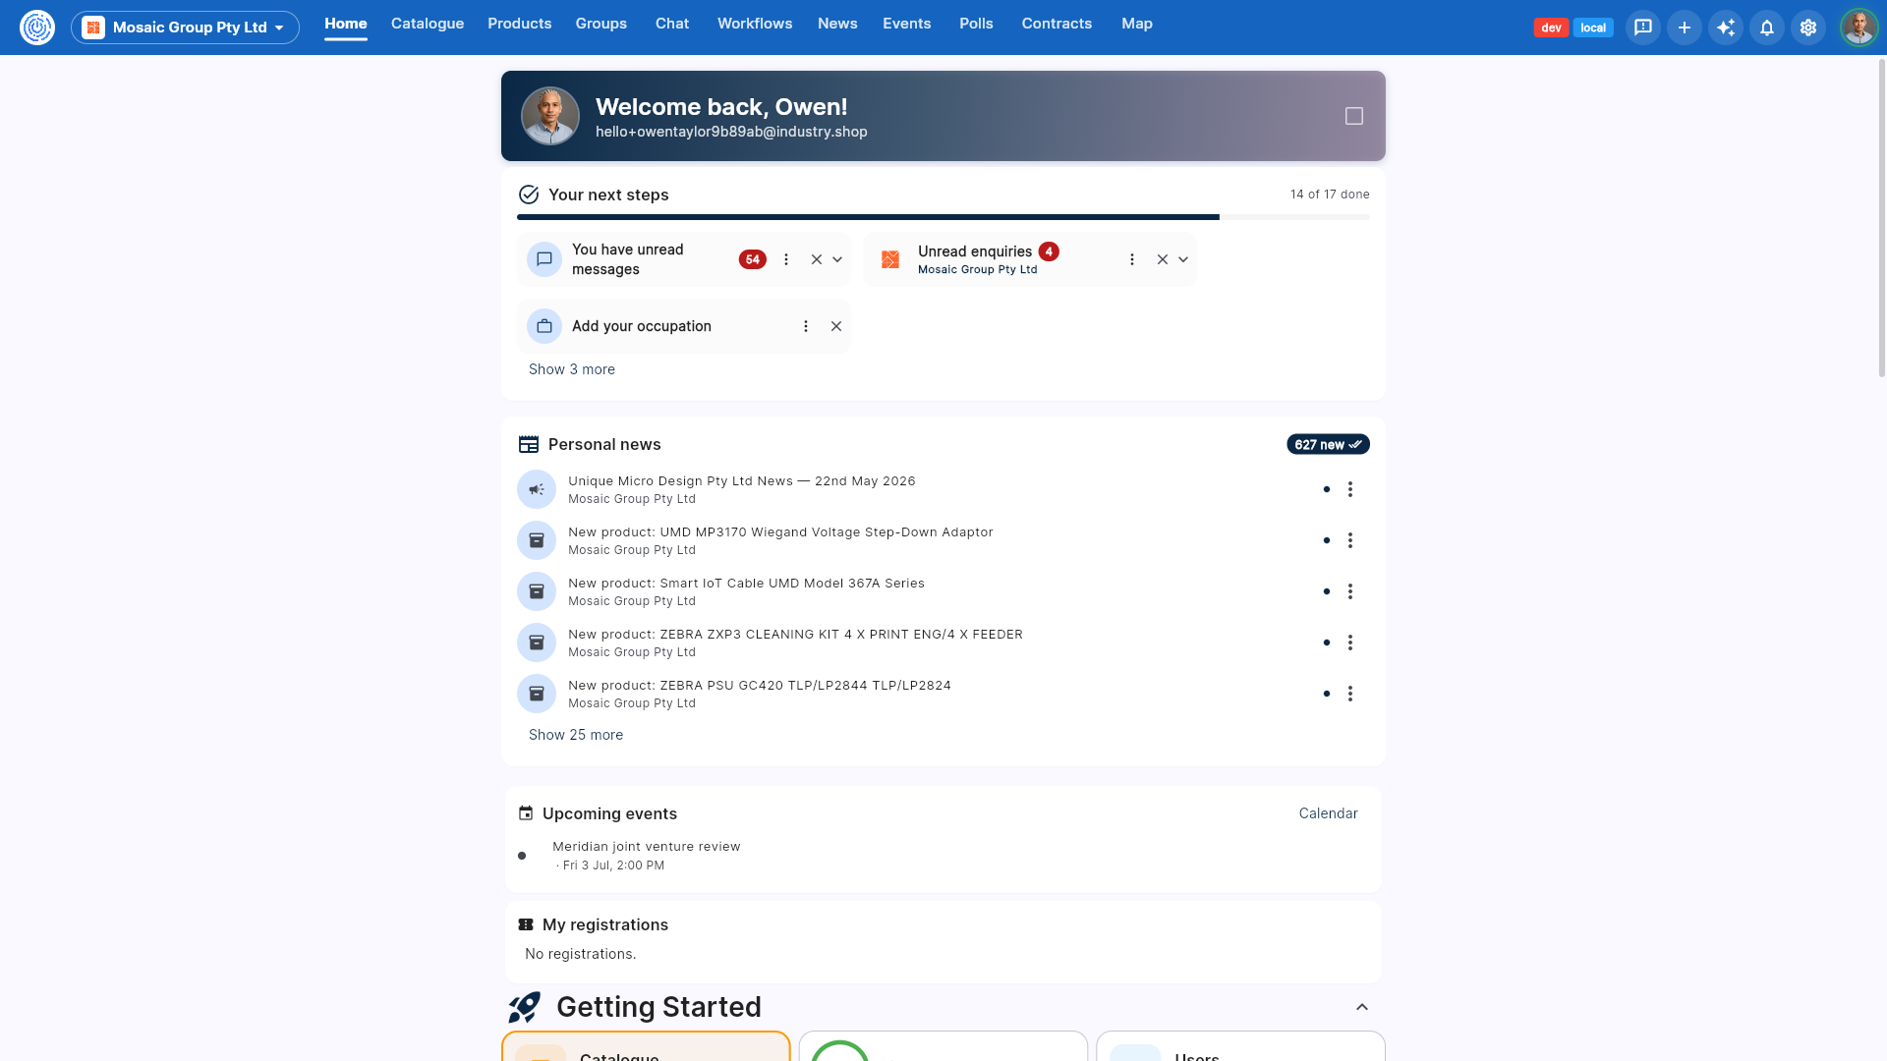Collapse the Getting Started section
Image resolution: width=1887 pixels, height=1061 pixels.
point(1362,1007)
